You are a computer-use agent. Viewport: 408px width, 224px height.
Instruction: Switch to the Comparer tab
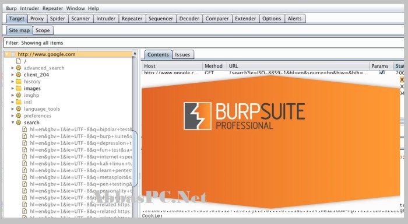(x=217, y=19)
